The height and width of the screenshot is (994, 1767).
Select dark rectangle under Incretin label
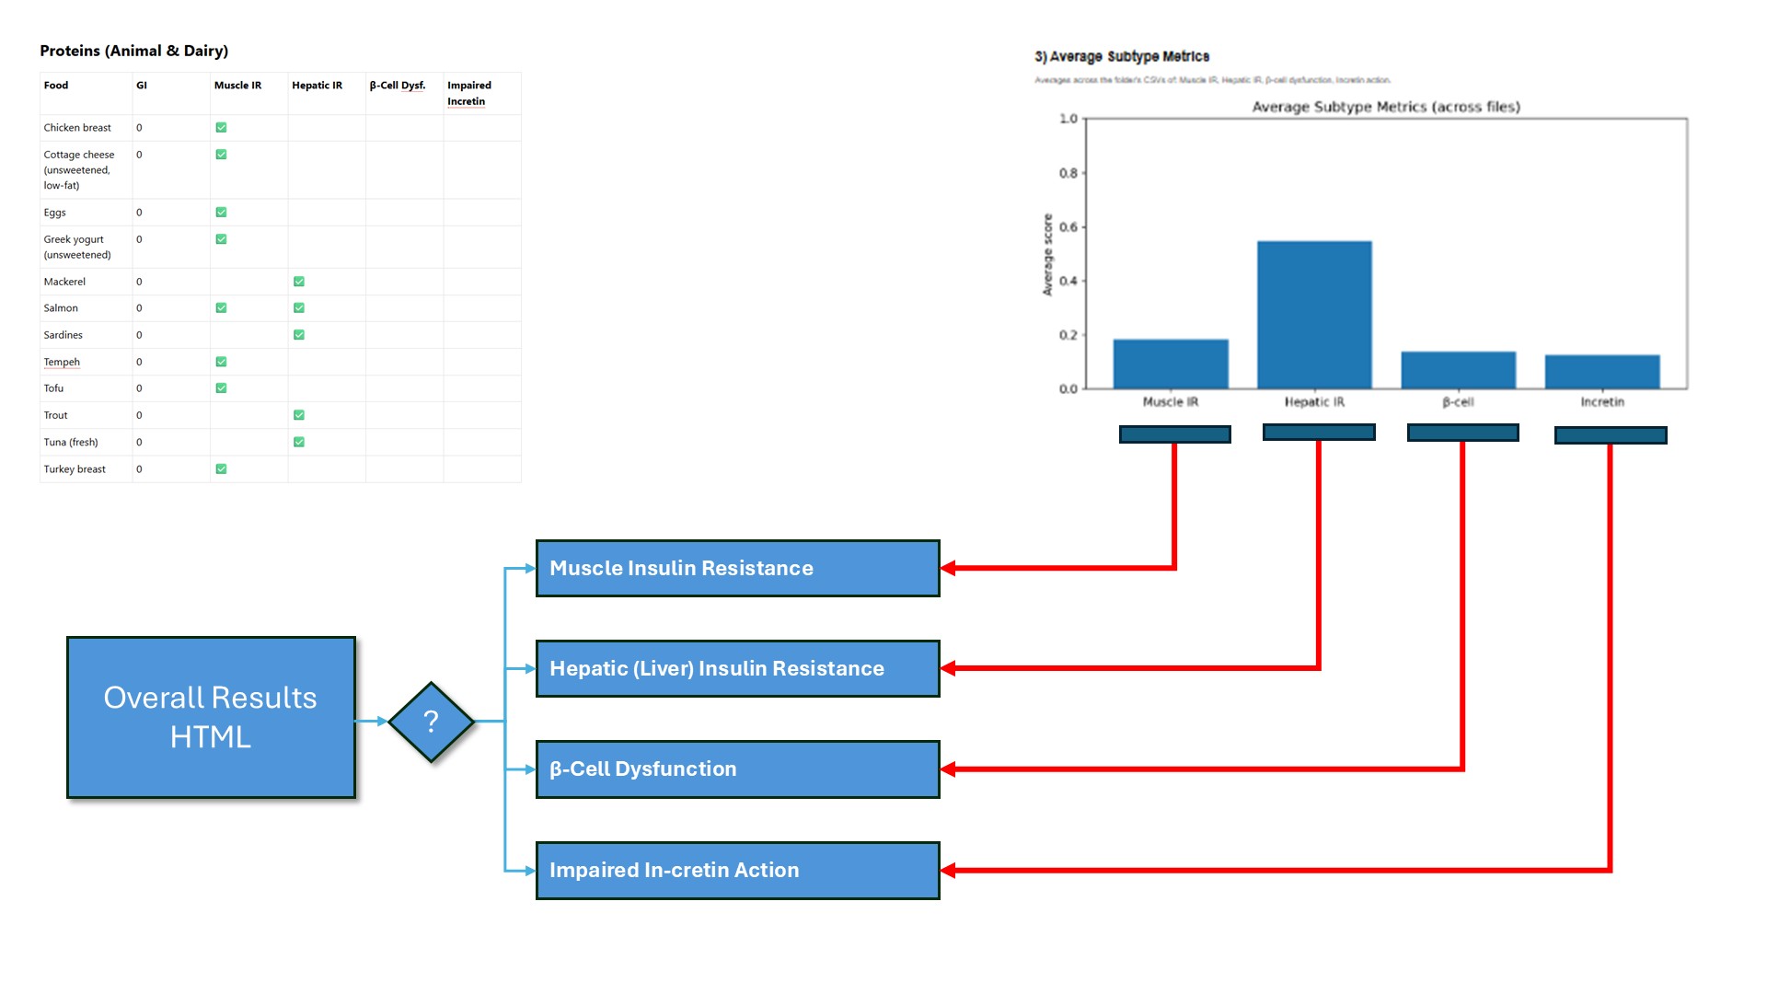point(1610,435)
